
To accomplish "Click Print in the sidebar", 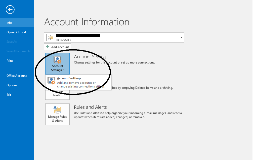I will (10, 60).
